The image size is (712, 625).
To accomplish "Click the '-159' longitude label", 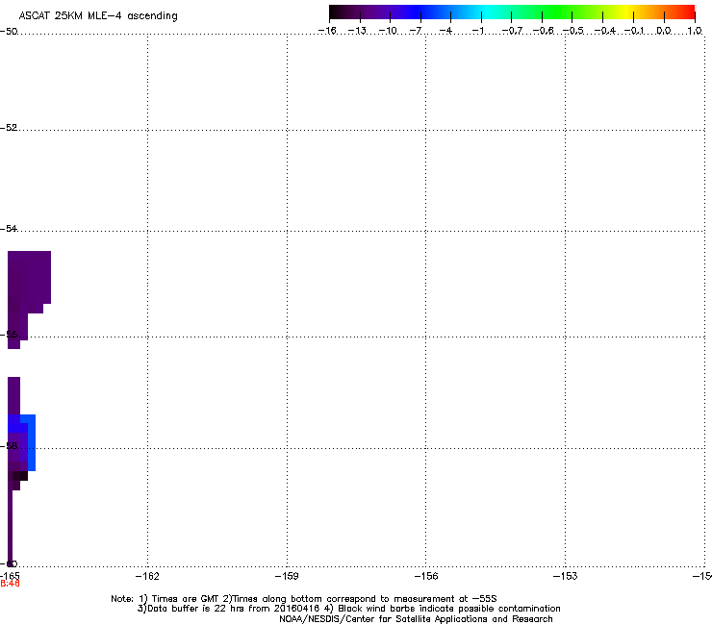I will (287, 576).
